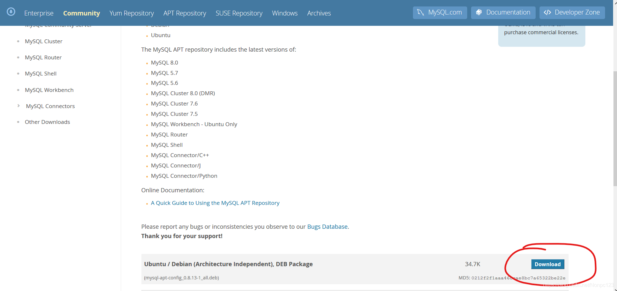
Task: Click MySQL Cluster 7.6 item
Action: (174, 104)
